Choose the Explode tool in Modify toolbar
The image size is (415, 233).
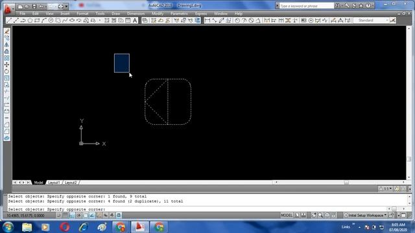tap(7, 138)
